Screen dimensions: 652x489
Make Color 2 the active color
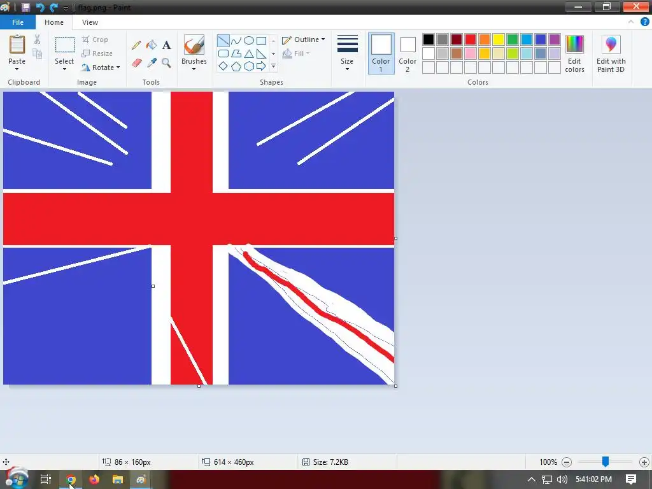tap(407, 54)
